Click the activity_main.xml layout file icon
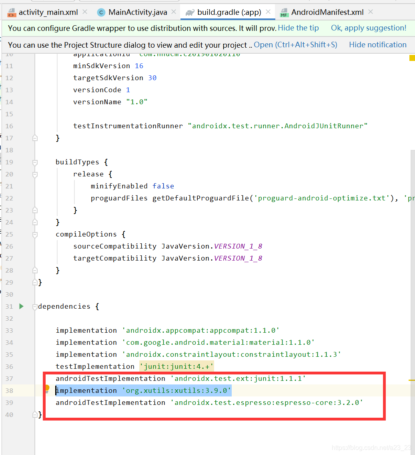The width and height of the screenshot is (415, 455). click(x=12, y=12)
